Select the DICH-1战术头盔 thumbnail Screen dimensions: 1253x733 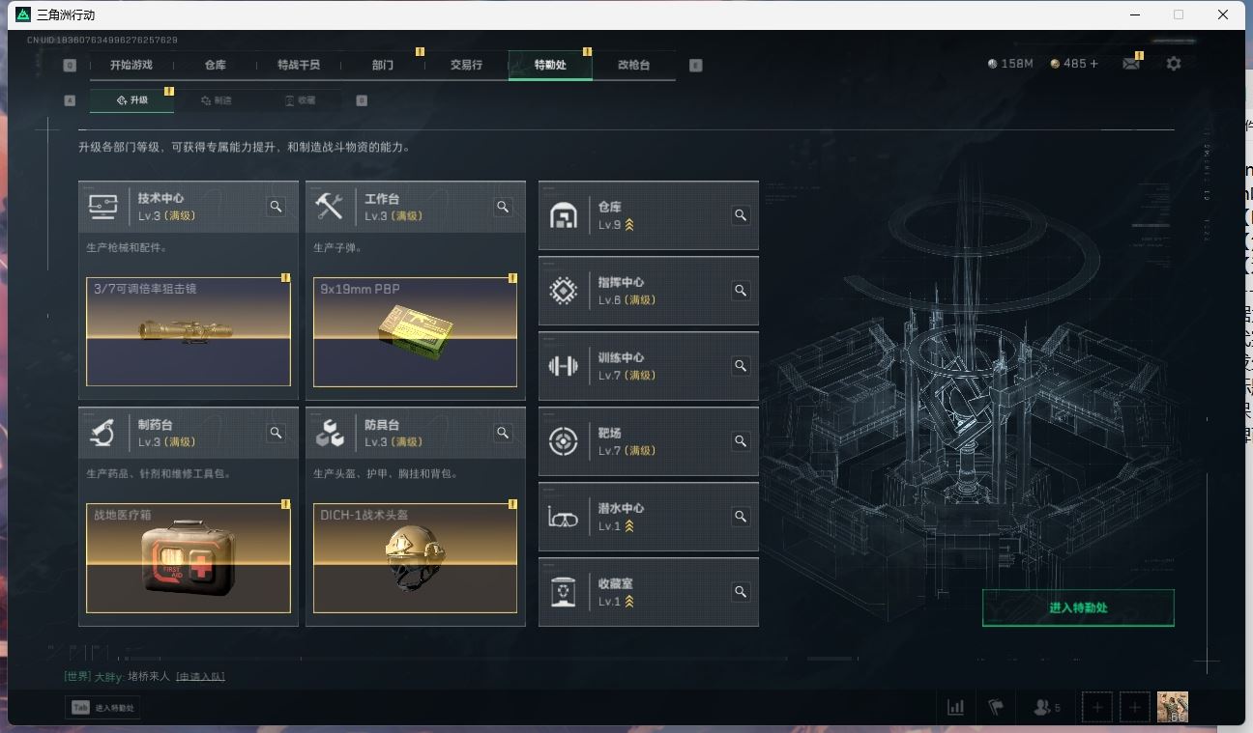point(416,558)
